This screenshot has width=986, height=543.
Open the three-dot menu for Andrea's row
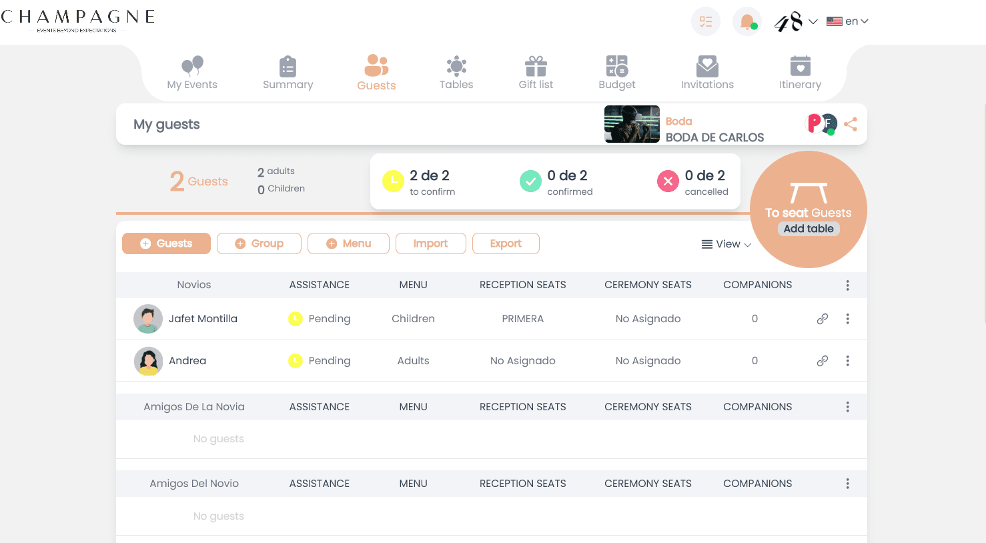click(x=847, y=360)
